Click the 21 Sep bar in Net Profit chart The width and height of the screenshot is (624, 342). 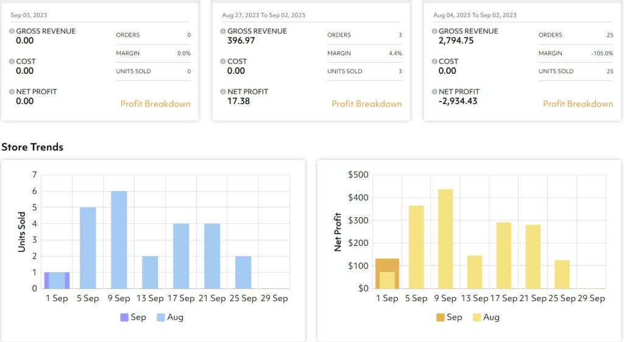pyautogui.click(x=533, y=257)
